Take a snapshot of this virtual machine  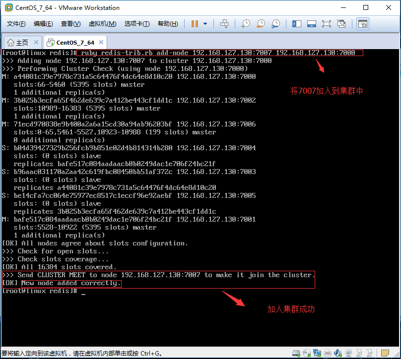[246, 24]
